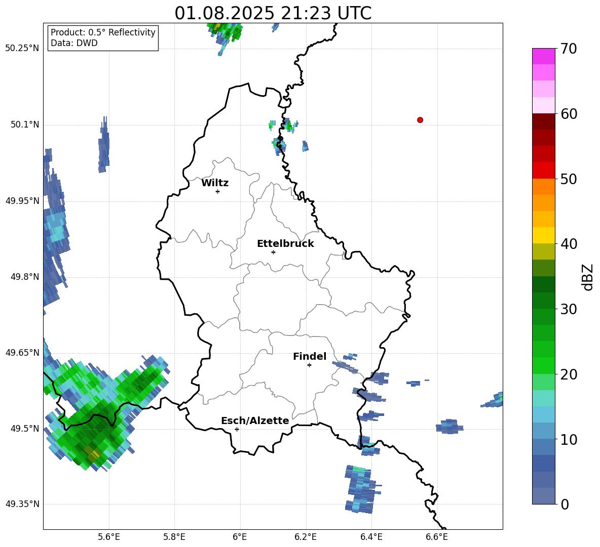Click the colorbar tick label 20

point(568,374)
